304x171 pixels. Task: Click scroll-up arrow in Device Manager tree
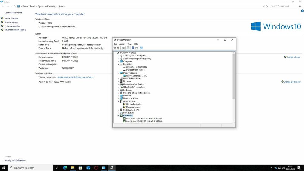coord(233,53)
